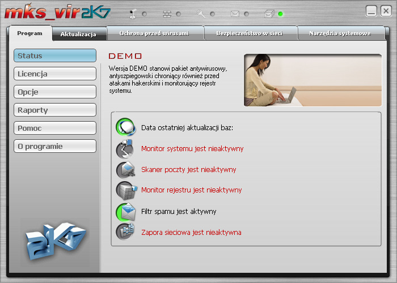The height and width of the screenshot is (283, 397).
Task: Close the mks_vir window
Action: tap(386, 11)
